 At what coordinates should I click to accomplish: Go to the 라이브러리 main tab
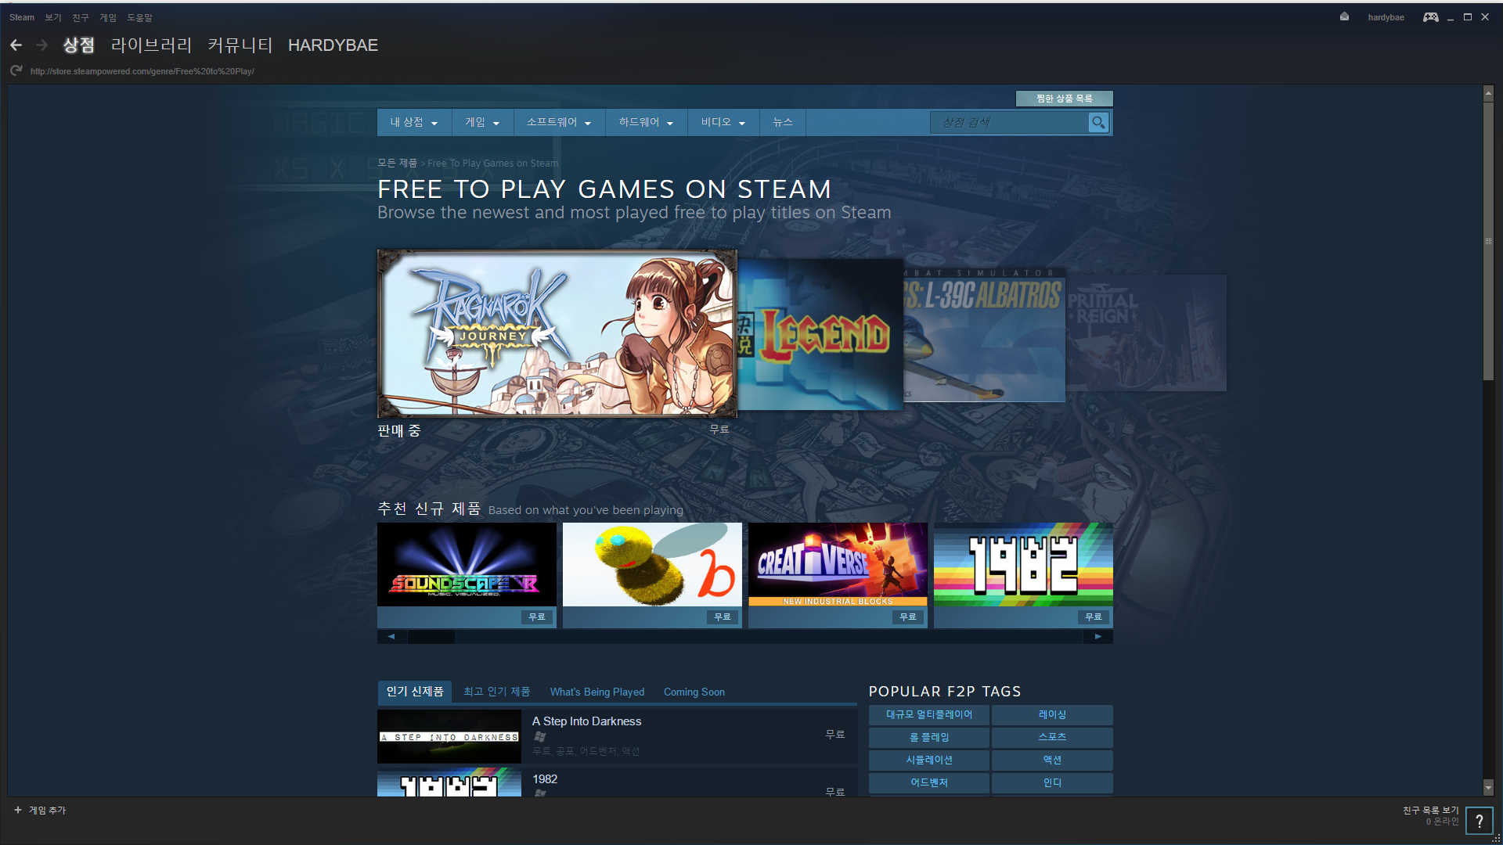click(x=151, y=45)
